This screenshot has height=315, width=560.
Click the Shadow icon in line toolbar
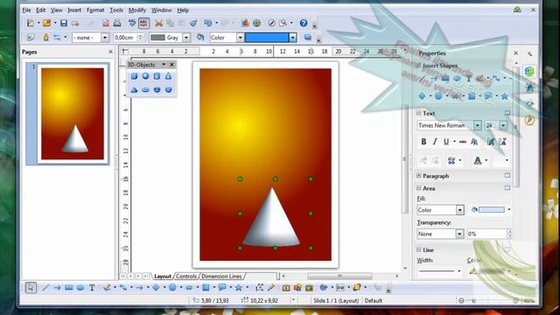307,37
